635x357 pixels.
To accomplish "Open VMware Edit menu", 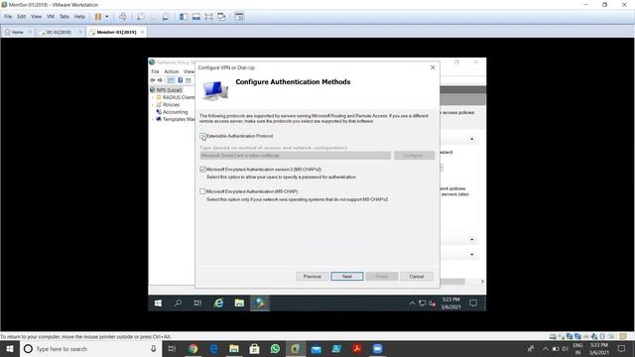I will [22, 17].
